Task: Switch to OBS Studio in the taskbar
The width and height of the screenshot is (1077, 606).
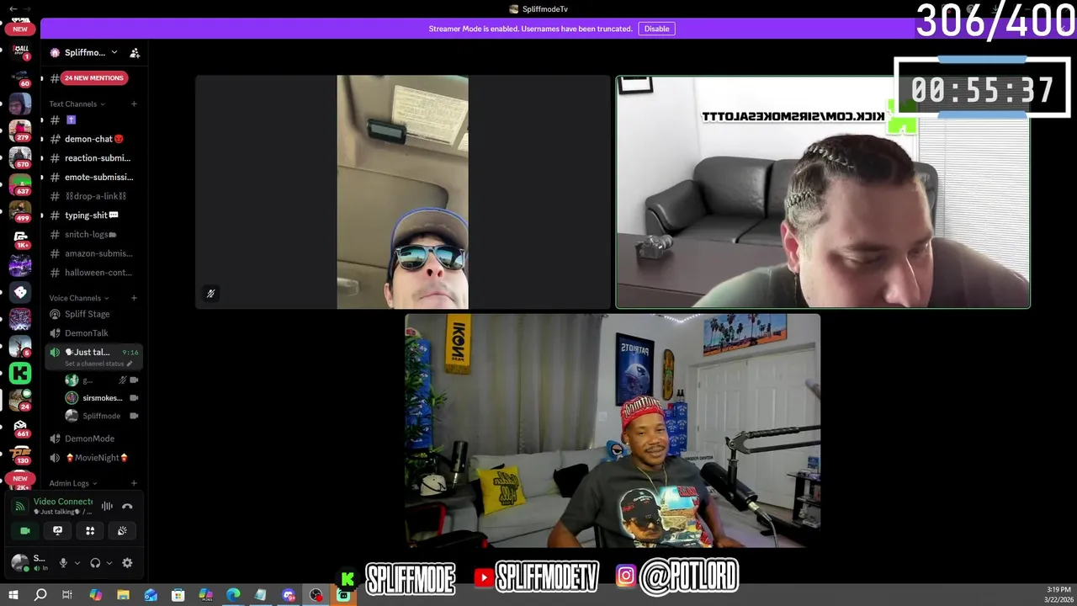Action: point(316,595)
